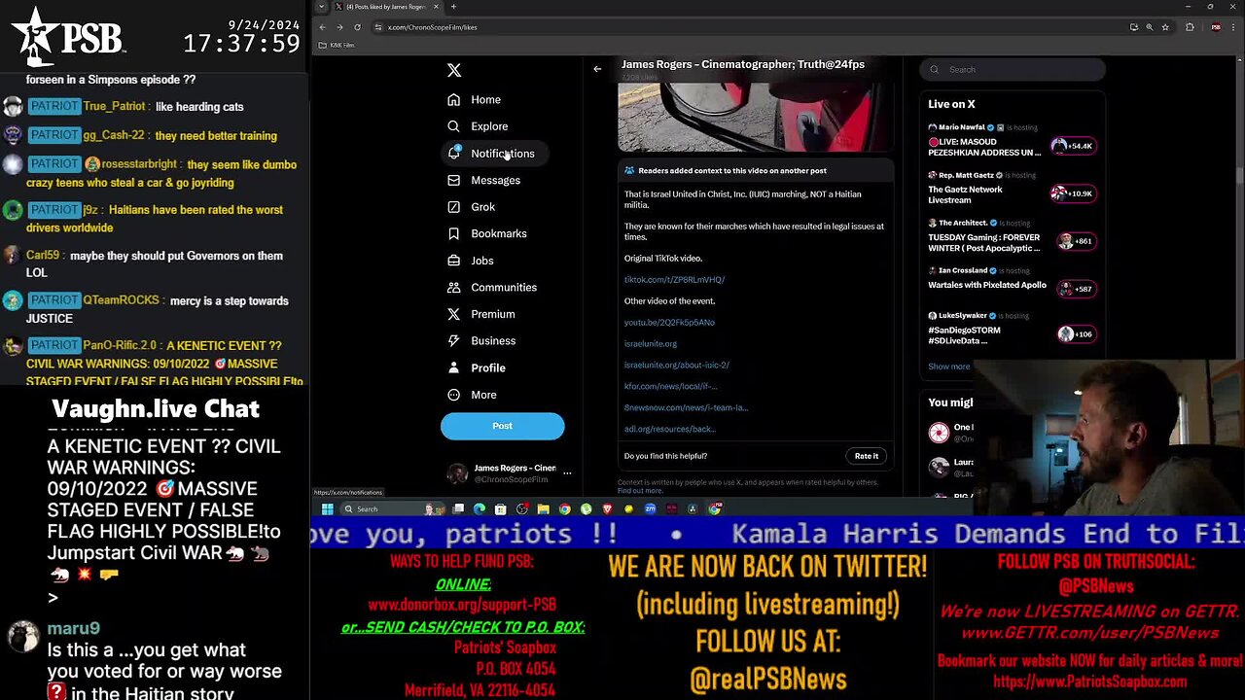Reload the page

point(357,27)
